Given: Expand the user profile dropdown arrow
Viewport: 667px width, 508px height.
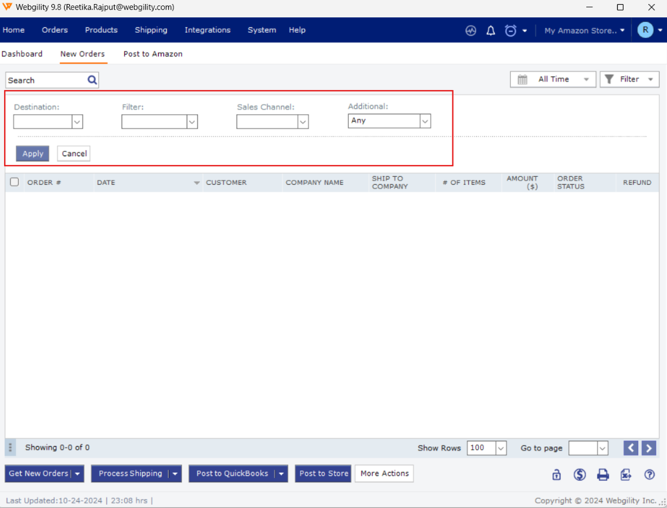Looking at the screenshot, I should (660, 30).
